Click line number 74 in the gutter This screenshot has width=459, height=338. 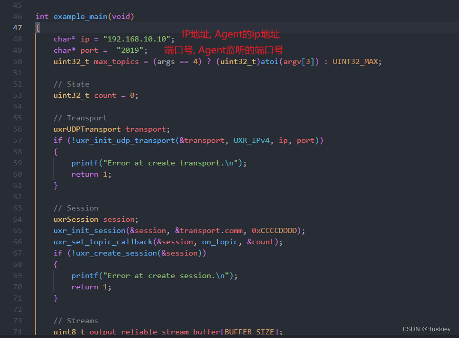[x=17, y=332]
